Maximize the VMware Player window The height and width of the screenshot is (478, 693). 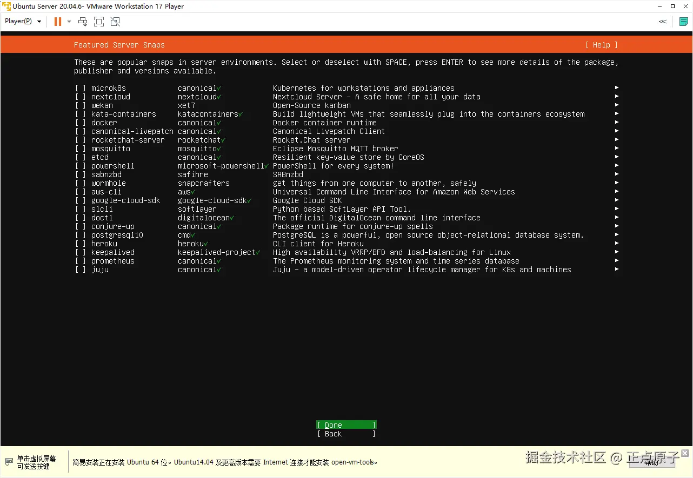672,6
